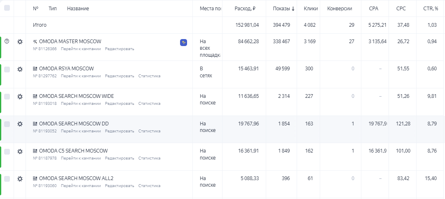Screen dimensions: 445x199
Task: Click gear icon for OMODA SEARCH MOSCOW DD
Action: tap(20, 124)
